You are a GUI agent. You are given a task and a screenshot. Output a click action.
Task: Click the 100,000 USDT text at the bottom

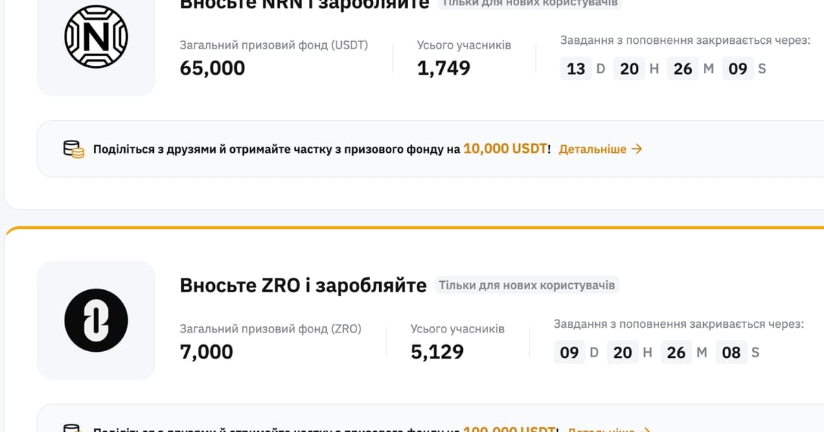(510, 429)
